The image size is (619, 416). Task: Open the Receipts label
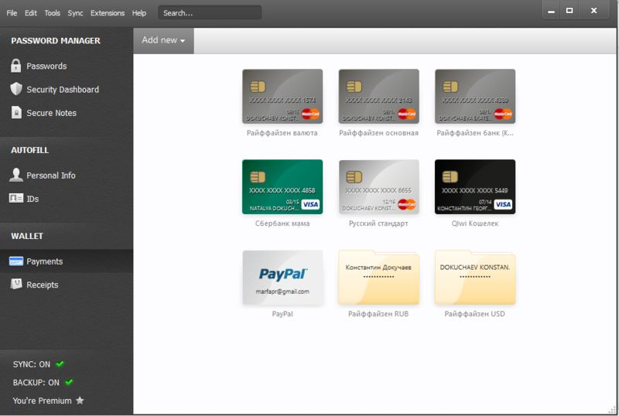(x=43, y=285)
